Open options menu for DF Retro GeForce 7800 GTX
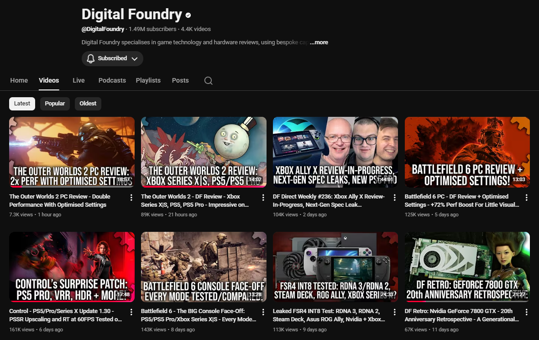 (526, 312)
